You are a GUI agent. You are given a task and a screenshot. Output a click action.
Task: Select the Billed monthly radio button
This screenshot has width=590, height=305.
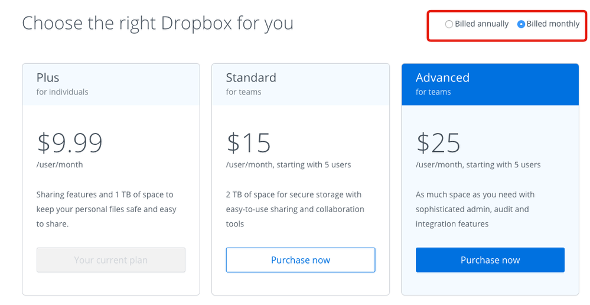[521, 24]
